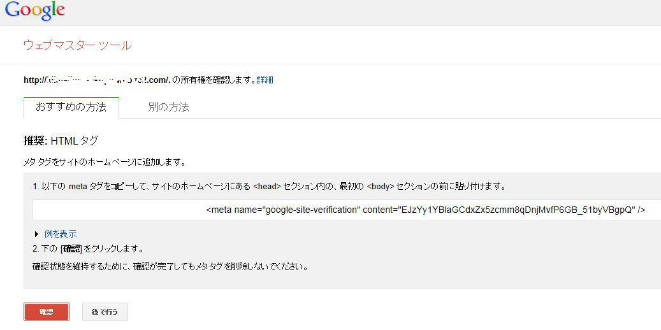Click the メタ タグをサイトのホームページに追加します description

(x=105, y=162)
